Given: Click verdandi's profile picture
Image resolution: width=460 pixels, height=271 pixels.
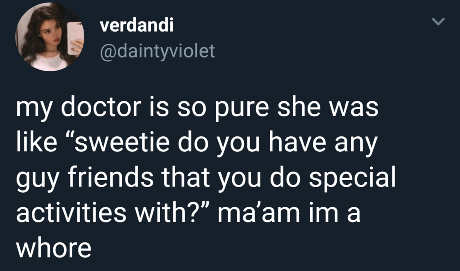Looking at the screenshot, I should tap(50, 37).
